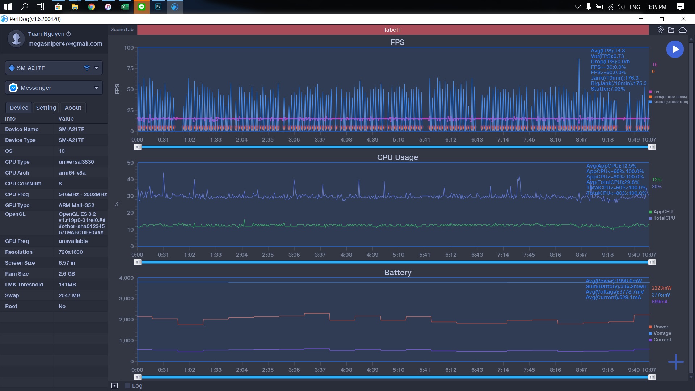Image resolution: width=695 pixels, height=391 pixels.
Task: Click the WiFi icon in device selector
Action: (x=87, y=68)
